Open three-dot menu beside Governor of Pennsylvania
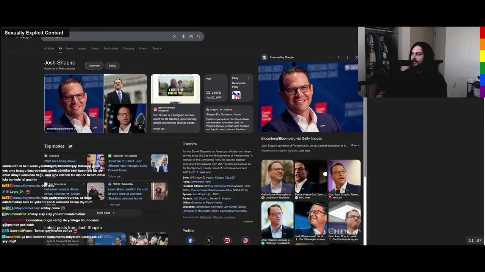Image resolution: width=485 pixels, height=272 pixels. [78, 68]
